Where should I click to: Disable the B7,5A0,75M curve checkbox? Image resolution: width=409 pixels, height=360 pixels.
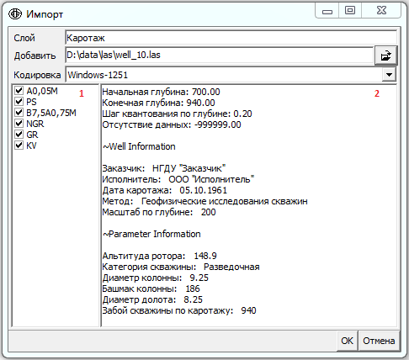point(19,113)
